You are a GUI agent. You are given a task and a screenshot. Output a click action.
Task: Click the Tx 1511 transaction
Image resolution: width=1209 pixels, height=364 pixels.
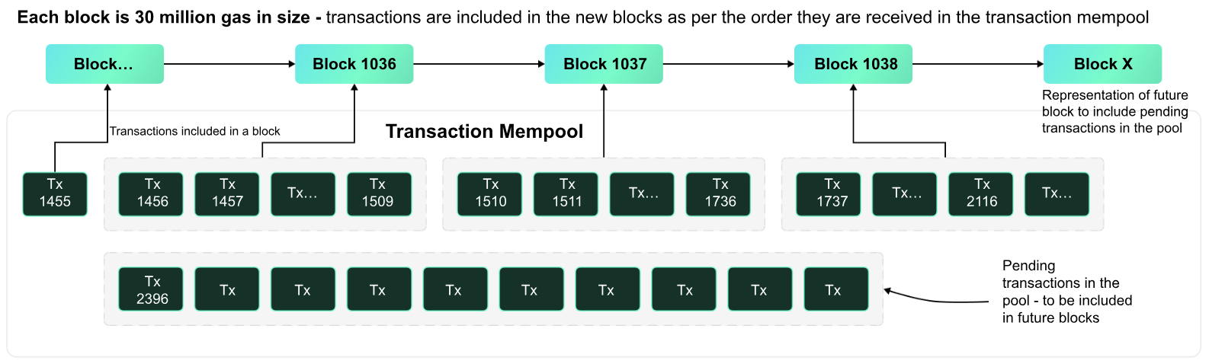coord(566,193)
